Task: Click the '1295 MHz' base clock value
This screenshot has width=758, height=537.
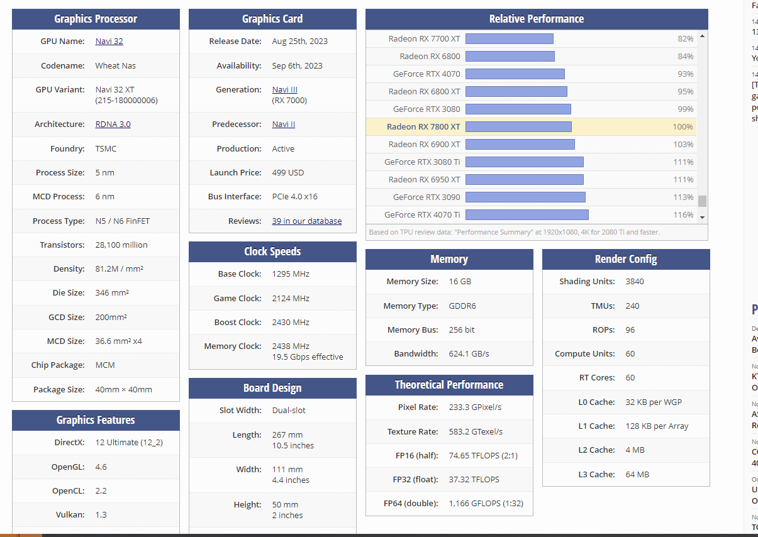Action: pyautogui.click(x=291, y=274)
